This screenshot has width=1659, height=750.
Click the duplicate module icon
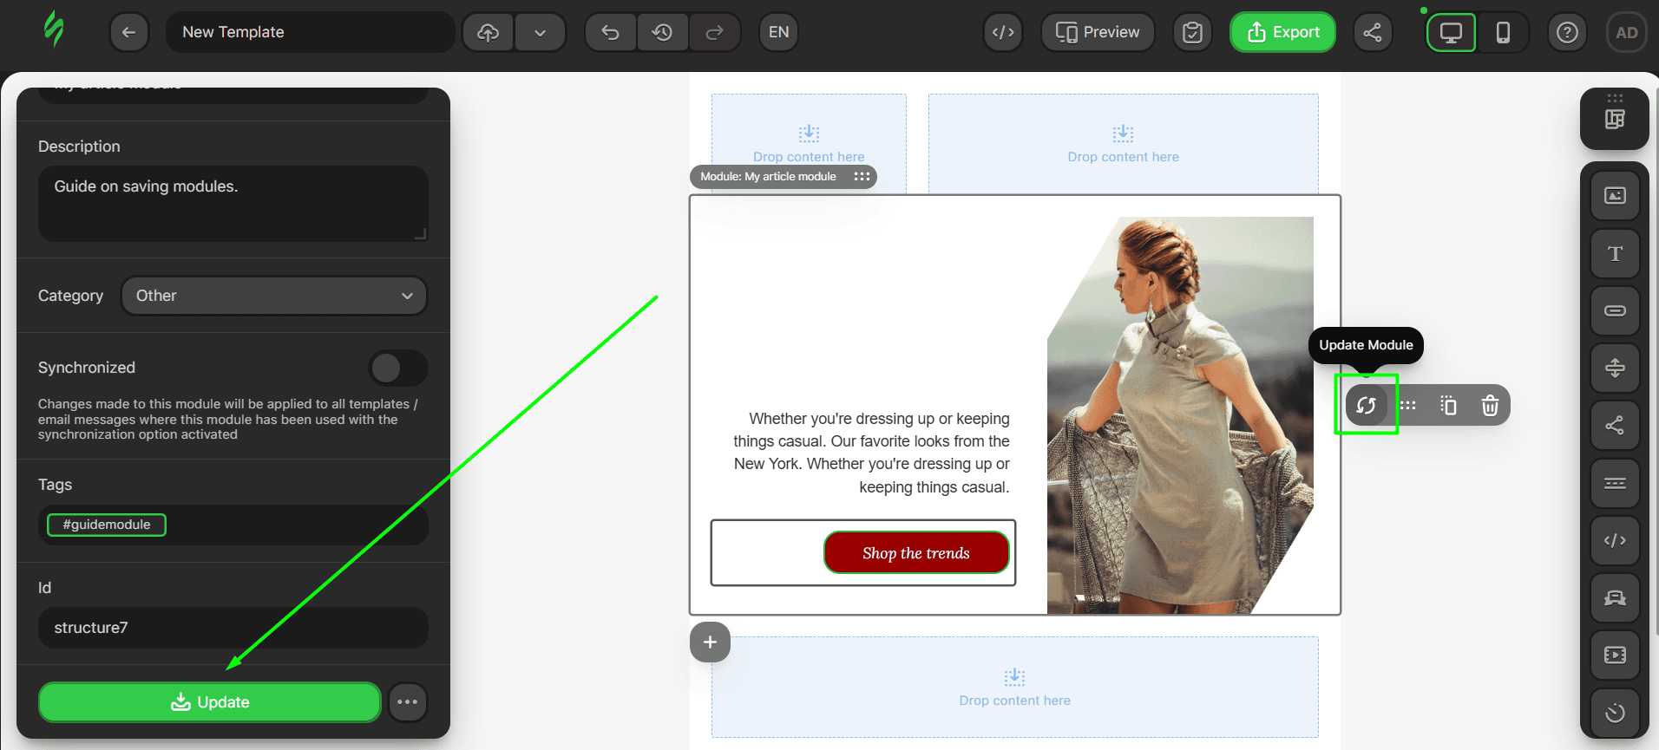point(1448,405)
